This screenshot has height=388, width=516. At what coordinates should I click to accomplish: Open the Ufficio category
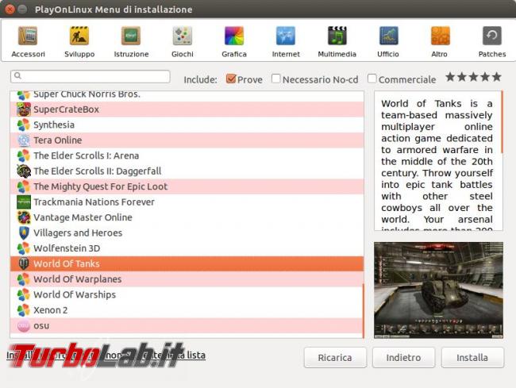point(388,41)
